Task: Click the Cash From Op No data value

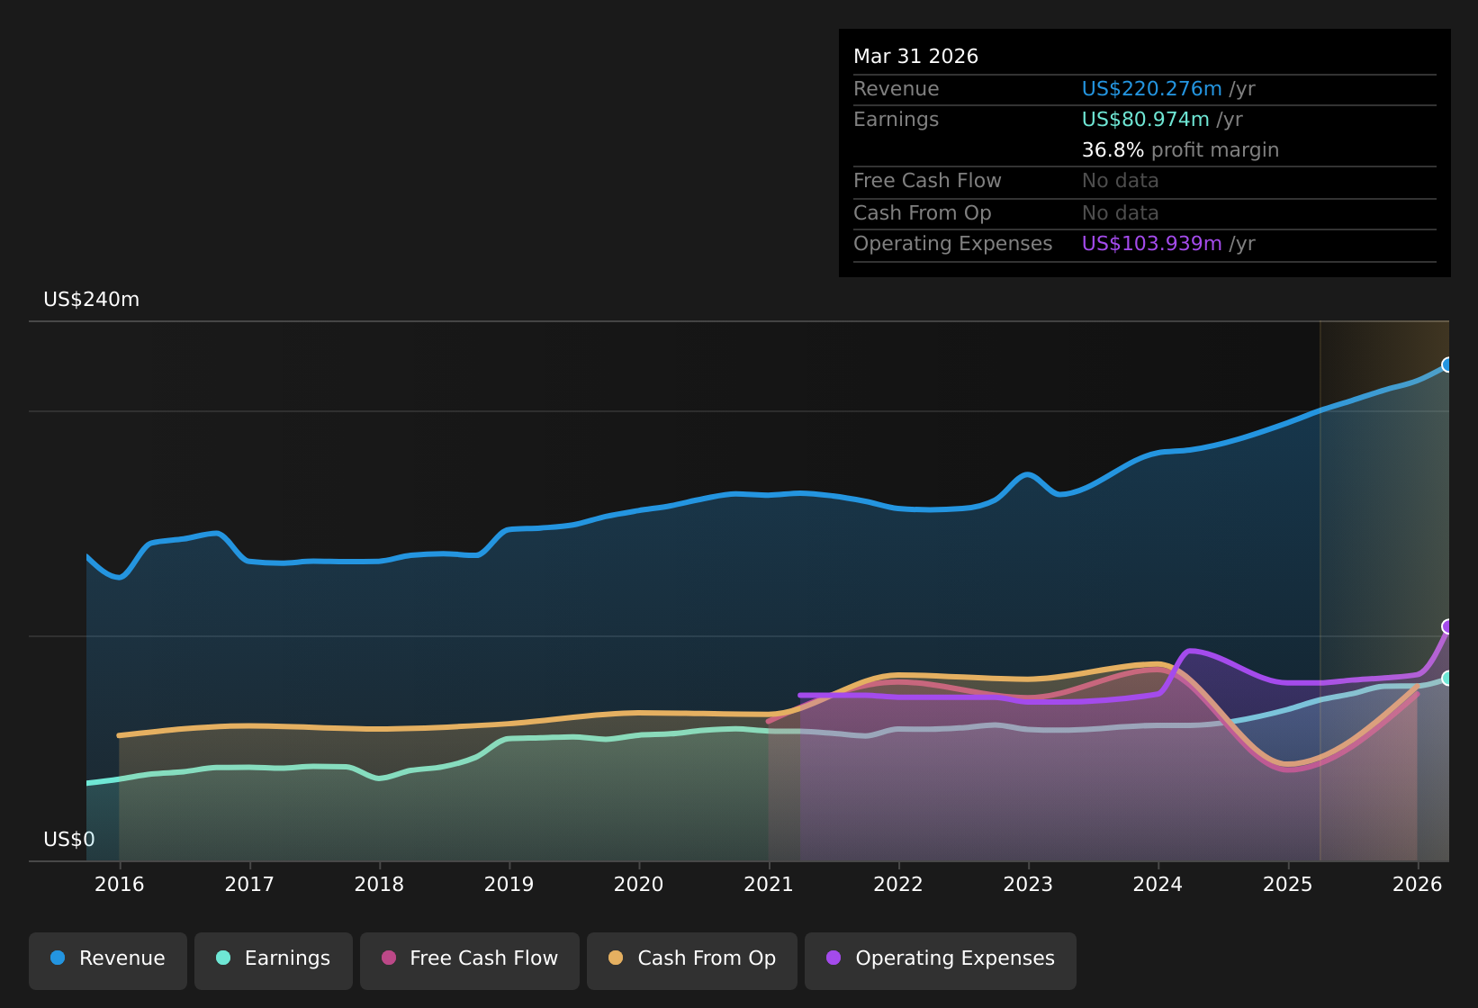Action: tap(1121, 213)
